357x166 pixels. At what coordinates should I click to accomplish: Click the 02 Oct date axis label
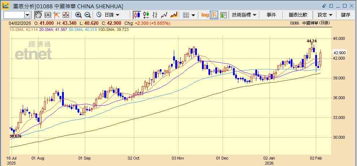(x=134, y=158)
